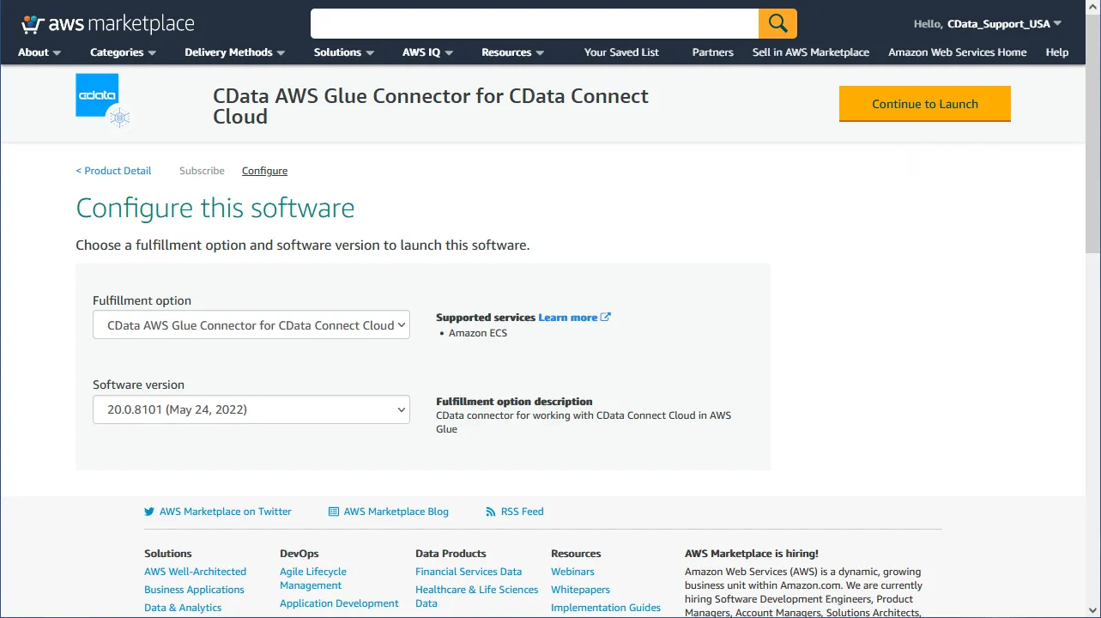Open the Resources navigation menu
1101x618 pixels.
pyautogui.click(x=511, y=52)
